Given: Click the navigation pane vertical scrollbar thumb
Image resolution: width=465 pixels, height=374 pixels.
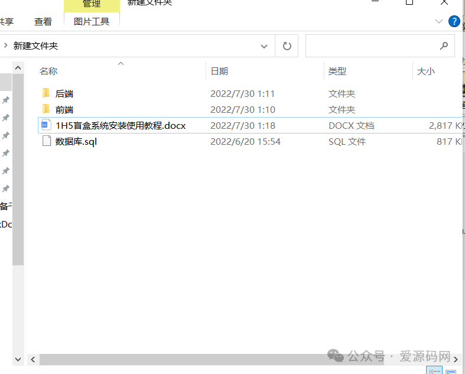Looking at the screenshot, I should [18, 170].
